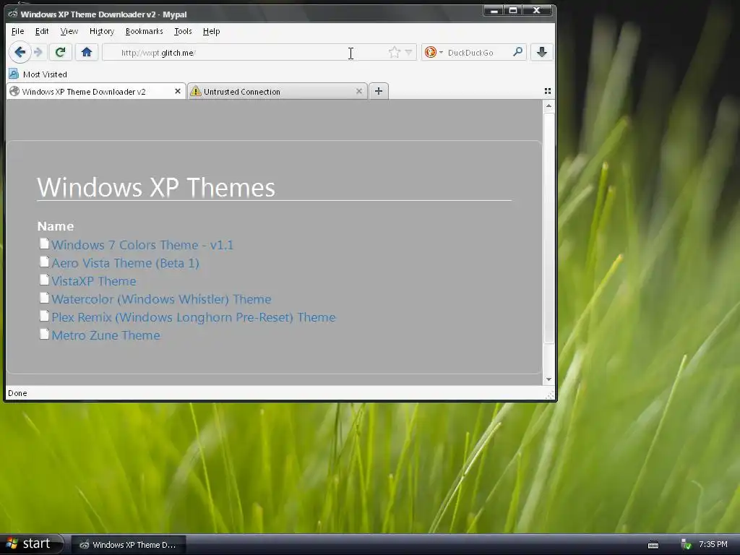Open the Most Visited bookmarks folder
The image size is (740, 555).
38,74
